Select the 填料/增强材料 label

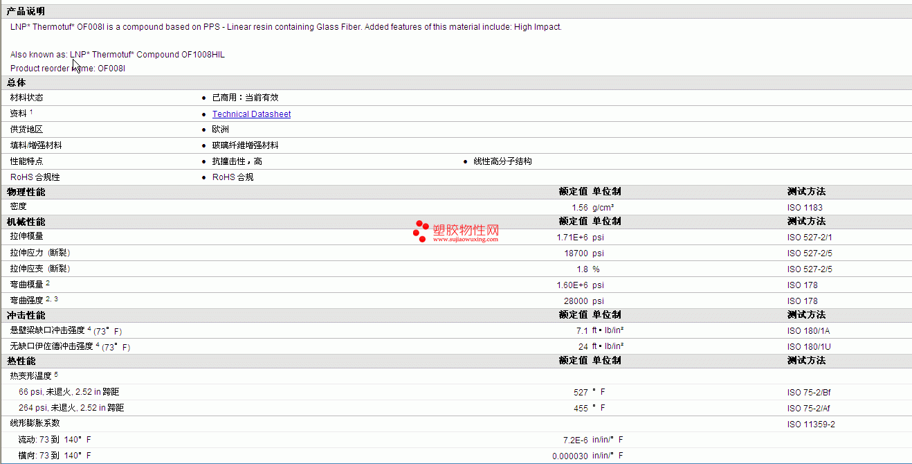[36, 145]
